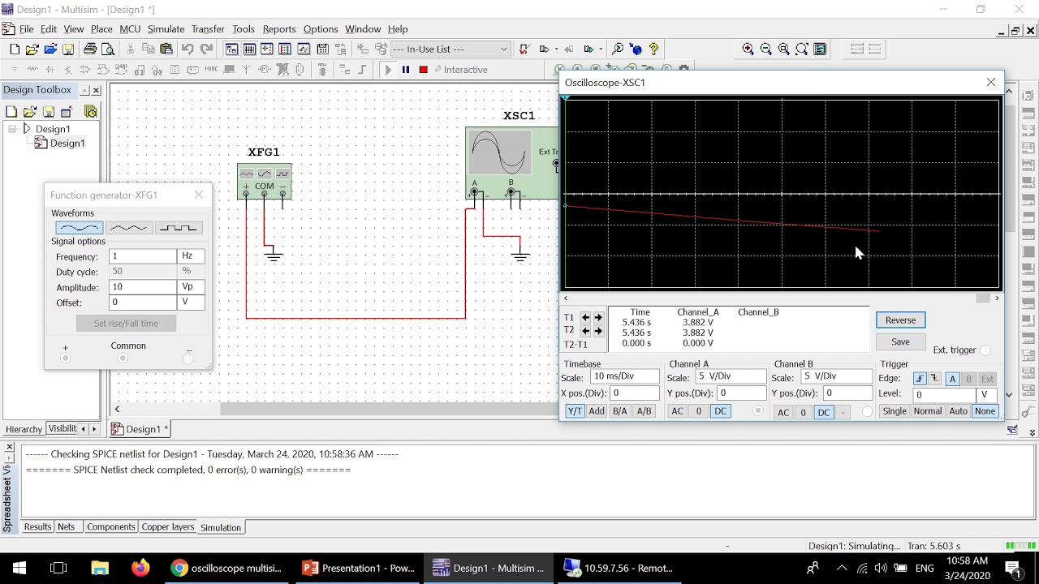The height and width of the screenshot is (584, 1039).
Task: Open print preview
Action: (x=107, y=49)
